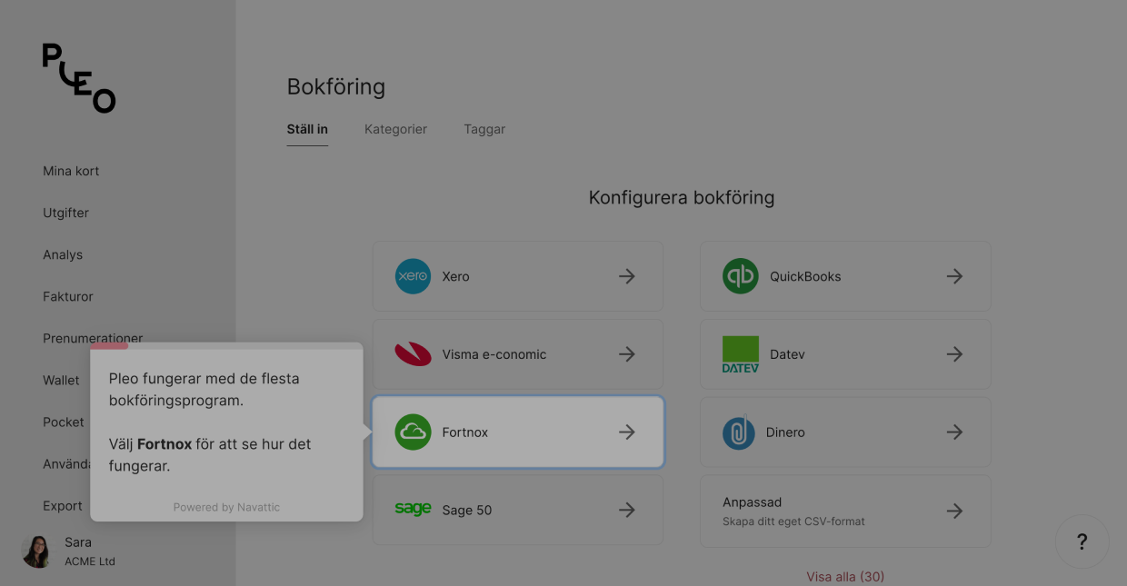Click the Visma e-conomic logo icon

[x=413, y=354]
